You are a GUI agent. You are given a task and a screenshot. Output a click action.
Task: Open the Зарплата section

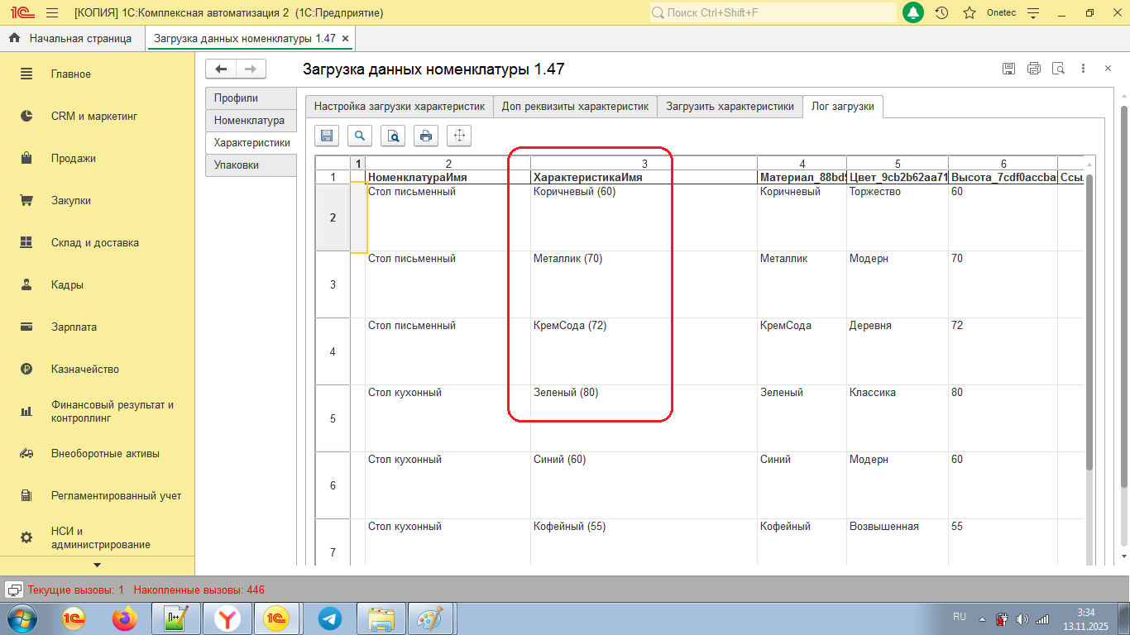(x=98, y=327)
